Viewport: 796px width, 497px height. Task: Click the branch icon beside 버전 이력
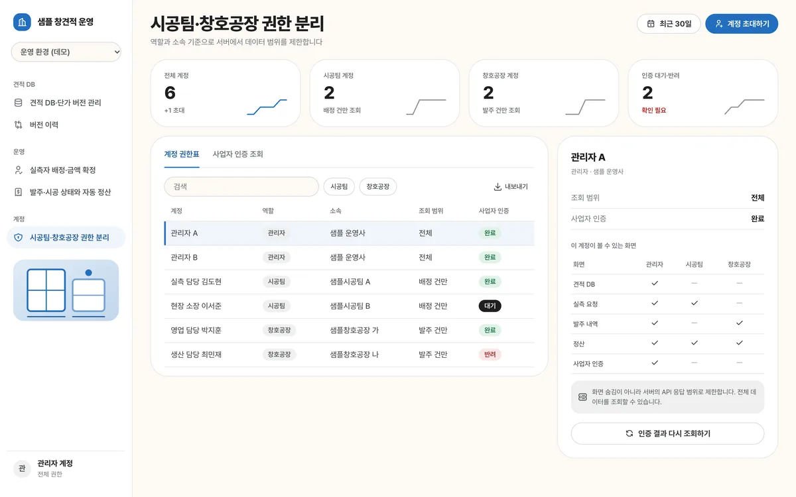19,125
